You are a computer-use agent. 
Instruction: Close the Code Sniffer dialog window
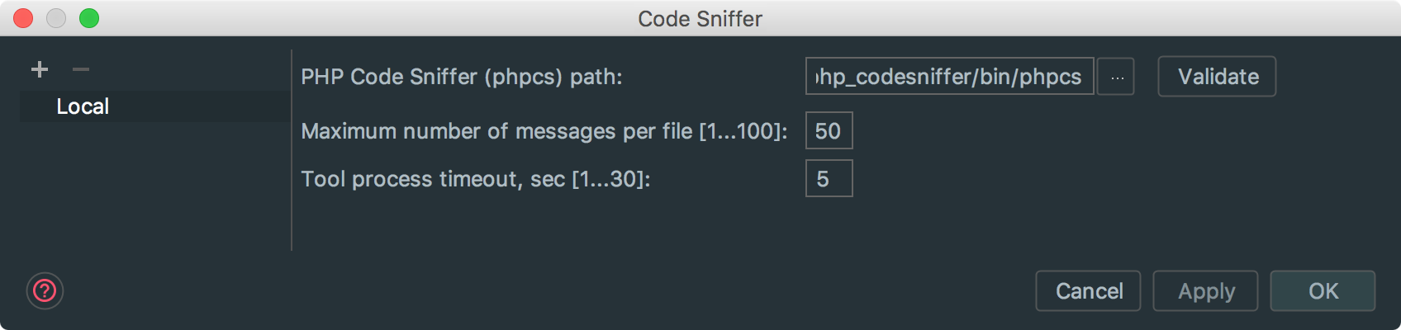(23, 18)
